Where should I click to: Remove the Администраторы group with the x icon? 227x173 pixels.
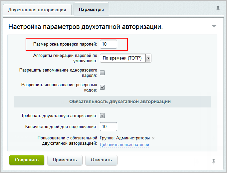153,138
